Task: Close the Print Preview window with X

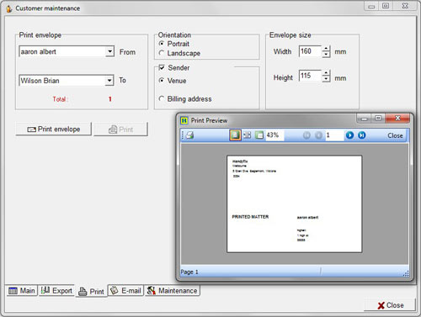Action: tap(397, 119)
